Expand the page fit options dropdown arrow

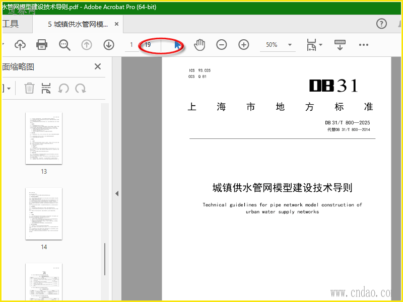320,45
